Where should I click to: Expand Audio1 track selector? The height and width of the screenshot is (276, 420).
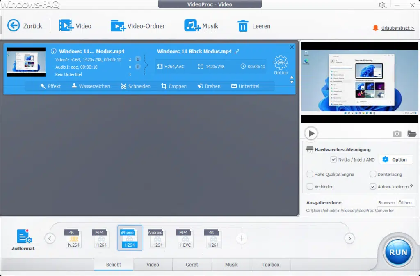[130, 67]
